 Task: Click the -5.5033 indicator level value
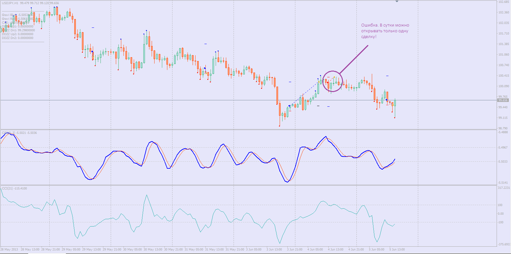click(x=503, y=162)
